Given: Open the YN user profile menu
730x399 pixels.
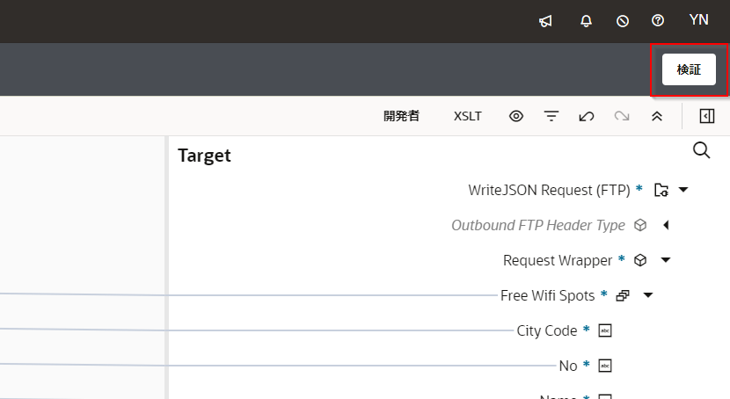Looking at the screenshot, I should click(698, 20).
